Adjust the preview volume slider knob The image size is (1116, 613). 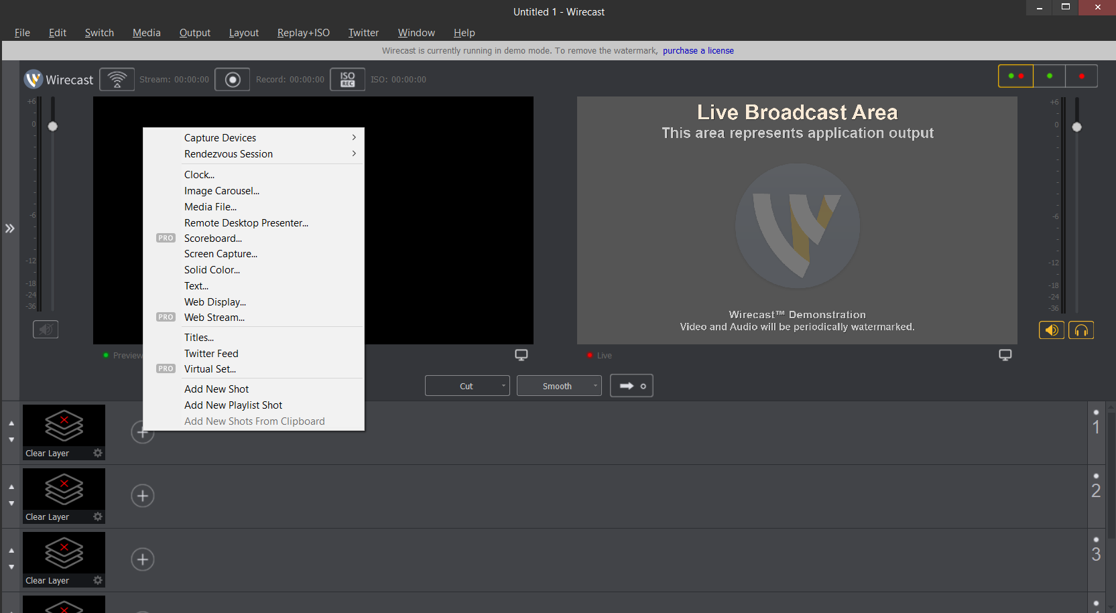53,127
